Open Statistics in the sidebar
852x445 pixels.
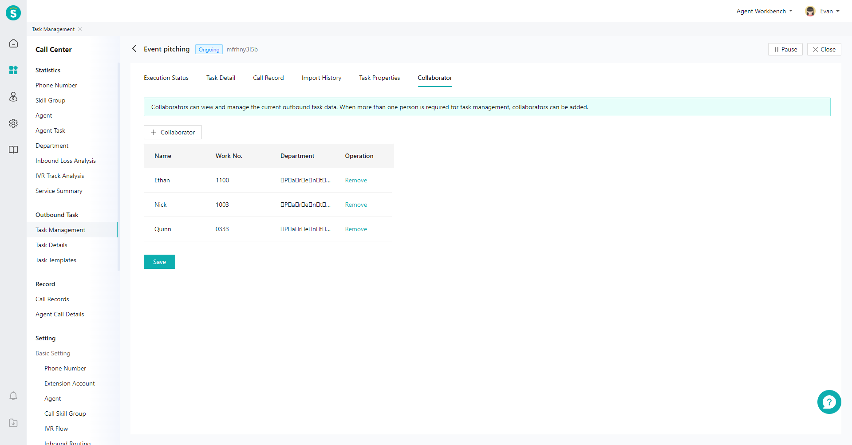pyautogui.click(x=48, y=70)
